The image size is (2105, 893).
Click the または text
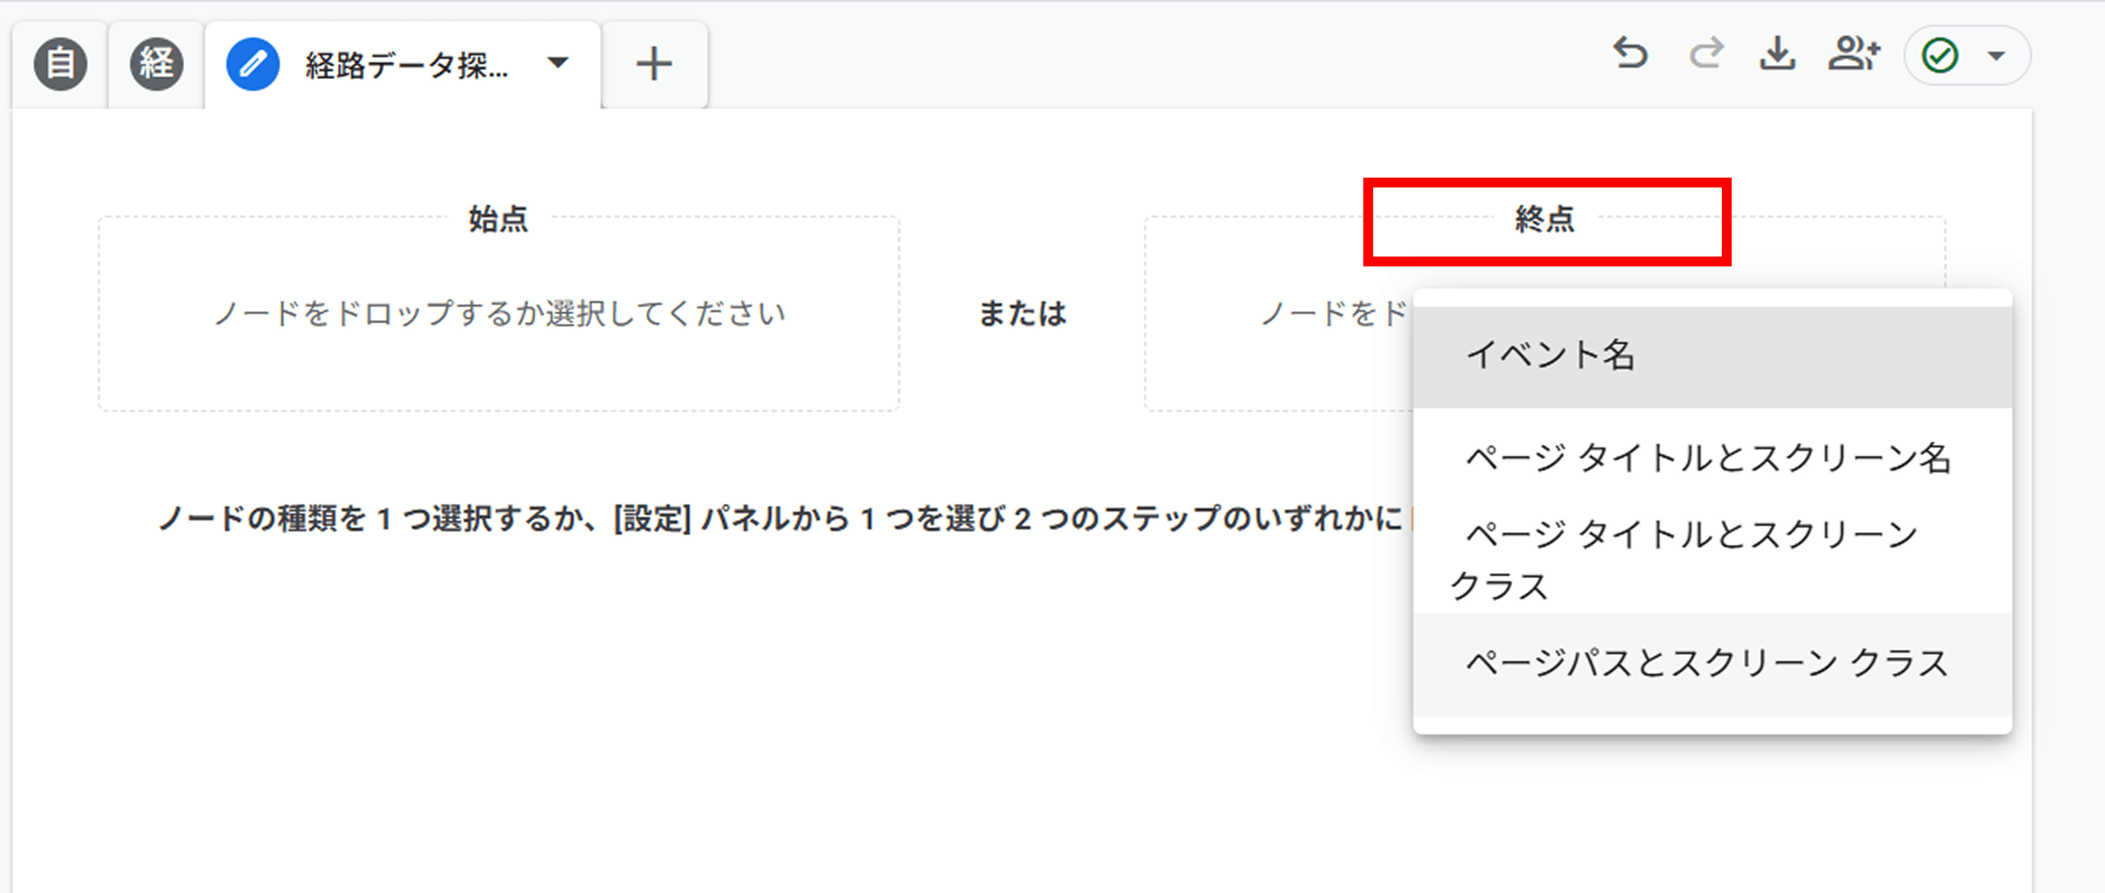click(x=1022, y=313)
